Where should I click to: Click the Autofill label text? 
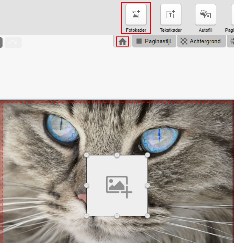[206, 30]
